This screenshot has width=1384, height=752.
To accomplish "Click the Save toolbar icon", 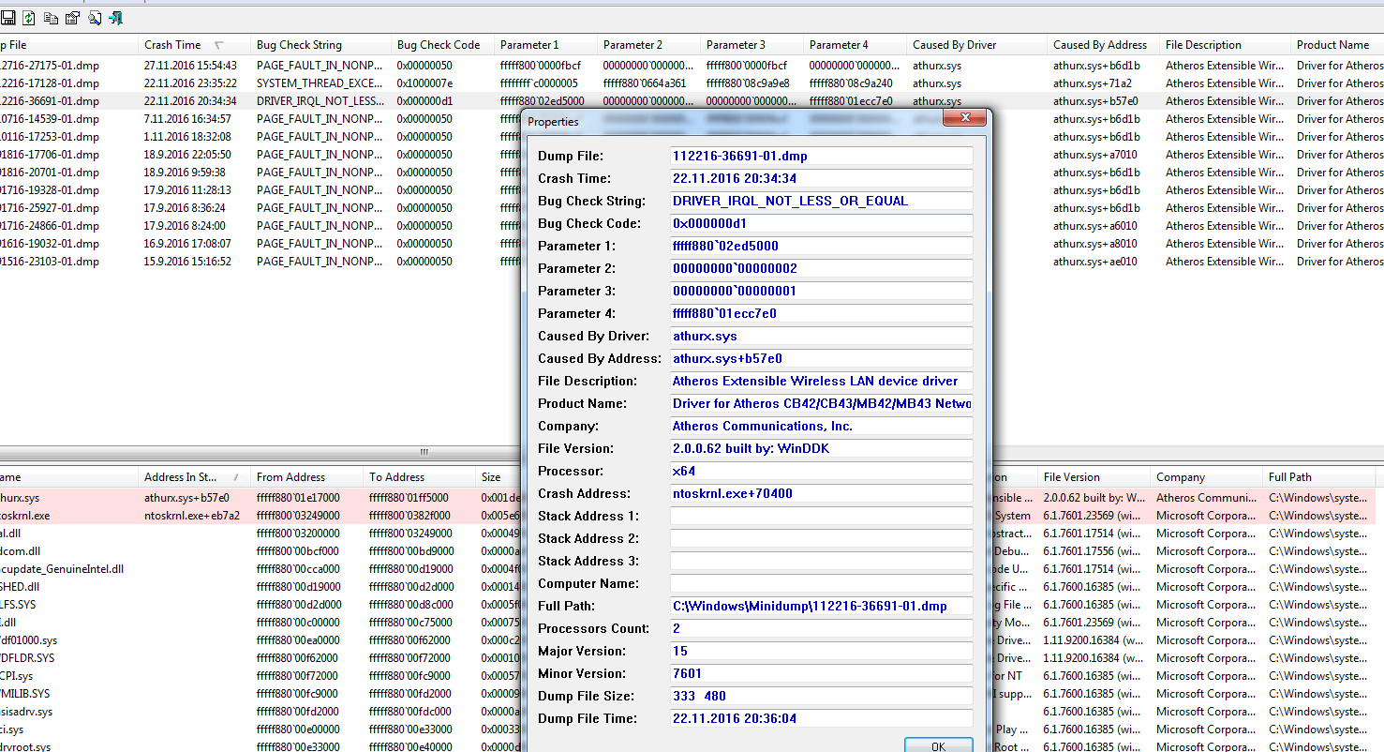I will [7, 18].
